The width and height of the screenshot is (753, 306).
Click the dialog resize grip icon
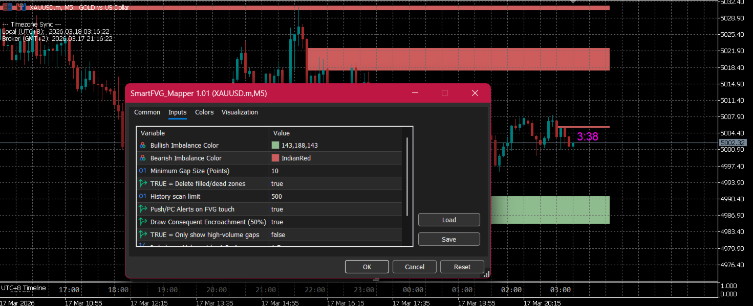click(487, 274)
